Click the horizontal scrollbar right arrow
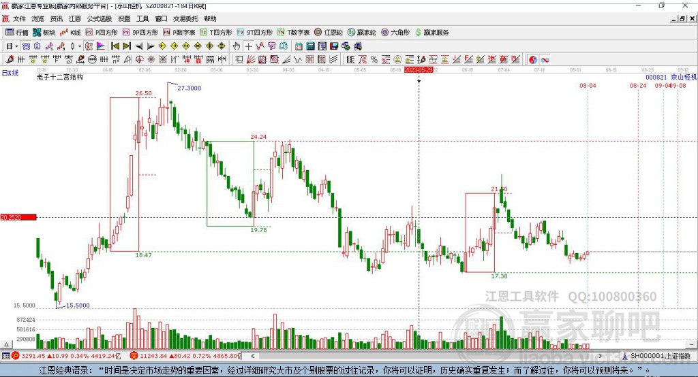The image size is (698, 377). point(600,356)
